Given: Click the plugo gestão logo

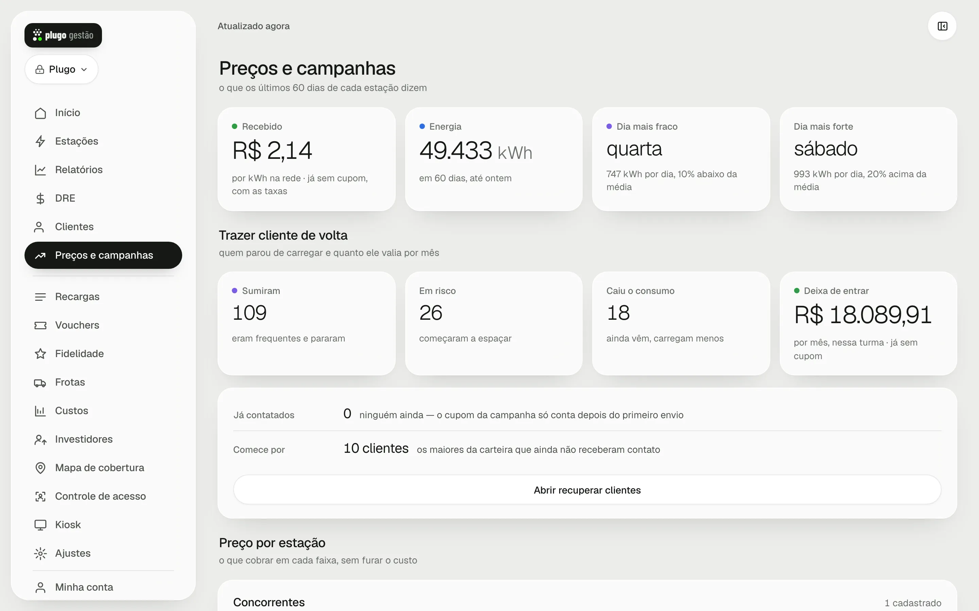Looking at the screenshot, I should 63,36.
